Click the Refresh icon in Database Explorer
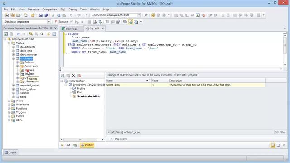Screen dimensions: 290x163 (x=6, y=34)
